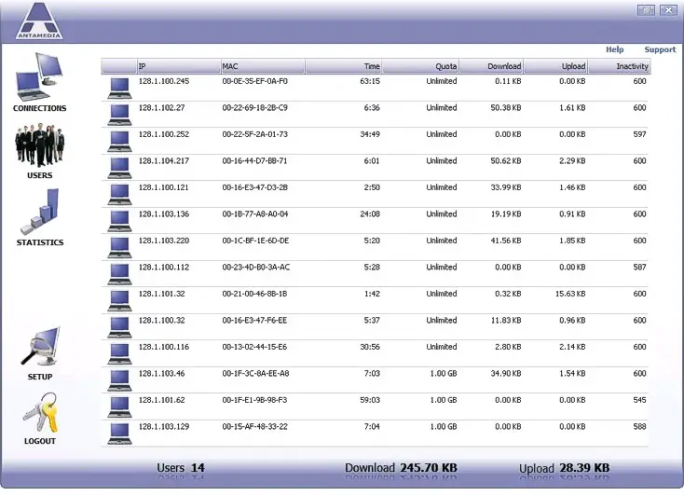Sort by the Download column header
This screenshot has width=684, height=496.
(491, 66)
